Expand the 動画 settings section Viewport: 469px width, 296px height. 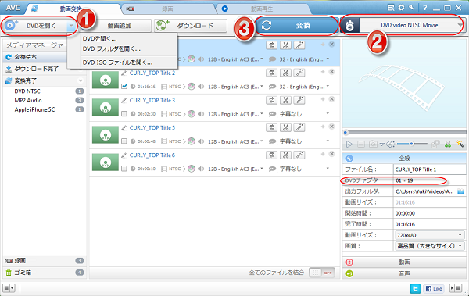tap(404, 262)
